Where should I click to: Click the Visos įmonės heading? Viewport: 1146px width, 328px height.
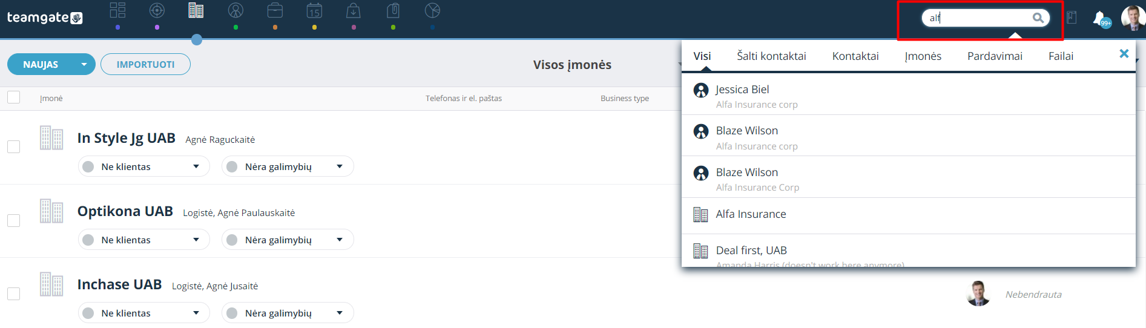click(572, 65)
